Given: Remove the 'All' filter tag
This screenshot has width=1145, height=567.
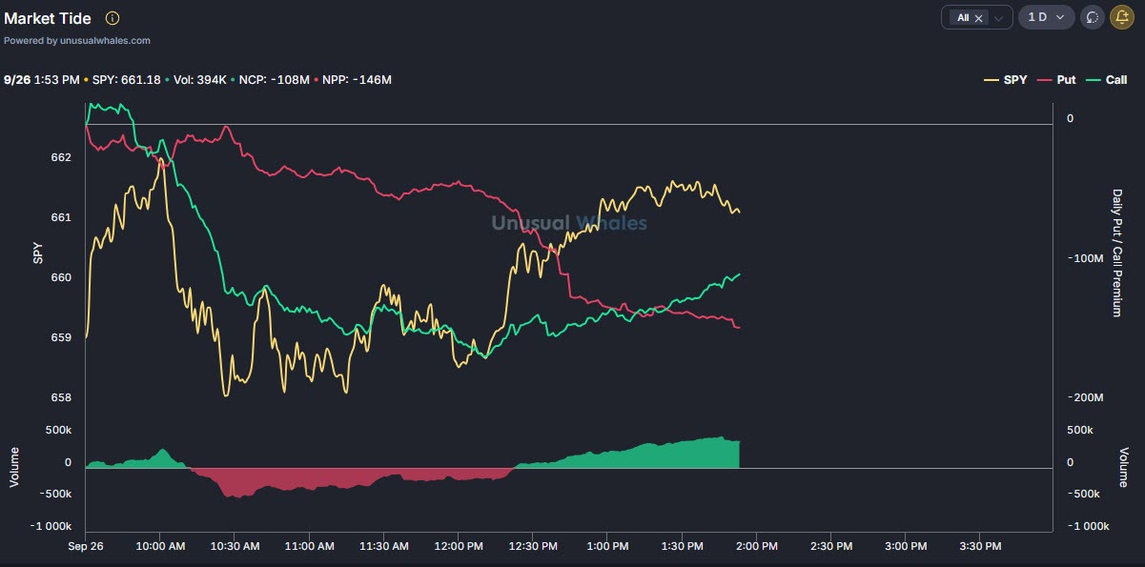Looking at the screenshot, I should coord(979,18).
